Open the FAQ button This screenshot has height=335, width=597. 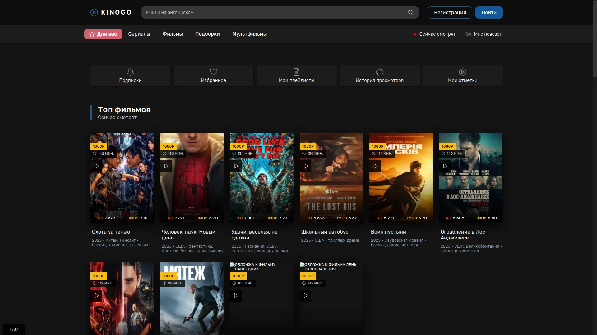click(x=14, y=329)
